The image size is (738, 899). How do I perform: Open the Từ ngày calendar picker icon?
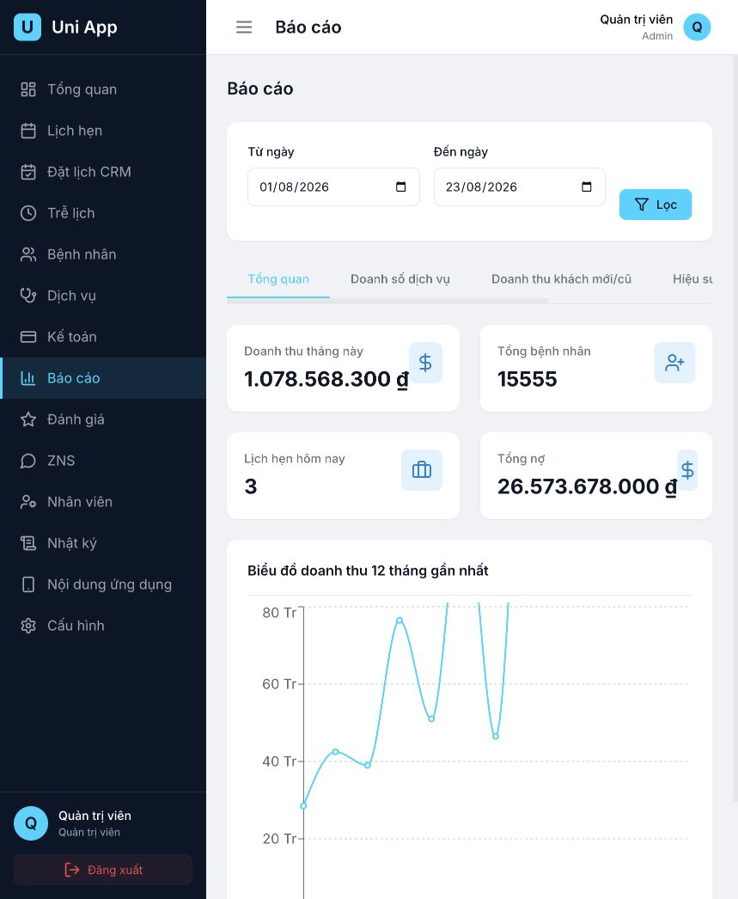click(x=401, y=187)
